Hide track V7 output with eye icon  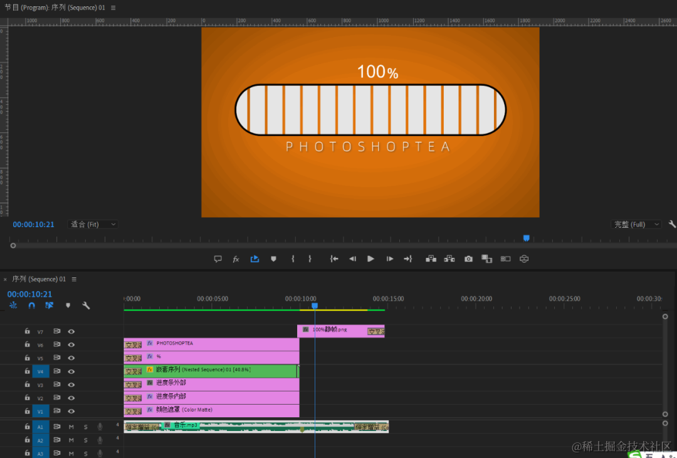pyautogui.click(x=71, y=331)
